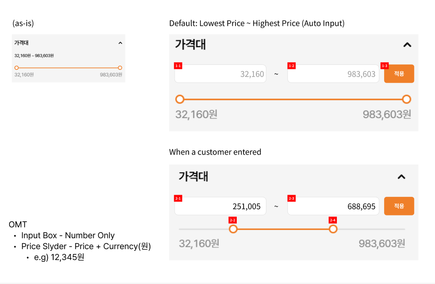Collapse the default-state 가격대 section chevron
The width and height of the screenshot is (435, 284).
(407, 44)
